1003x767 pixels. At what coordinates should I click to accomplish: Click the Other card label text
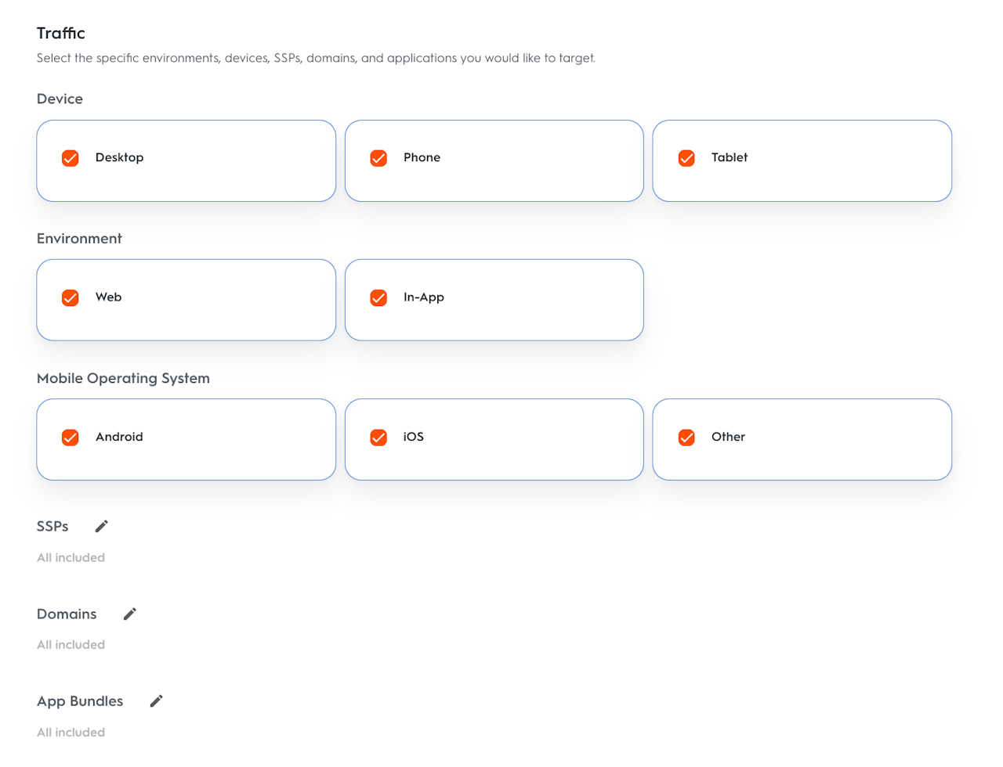(x=728, y=437)
